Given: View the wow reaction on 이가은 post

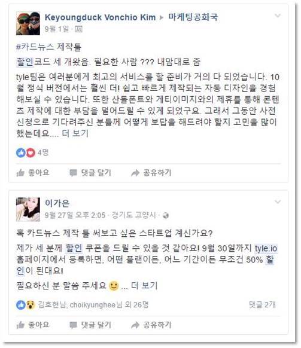Looking at the screenshot, I should [x=31, y=305].
